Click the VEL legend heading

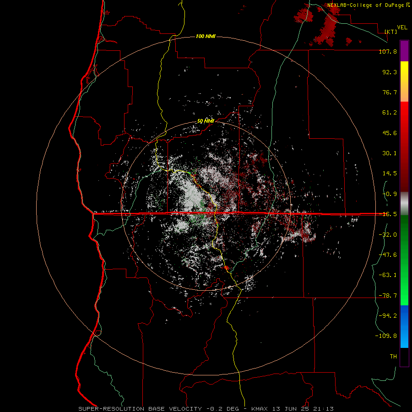pos(402,27)
